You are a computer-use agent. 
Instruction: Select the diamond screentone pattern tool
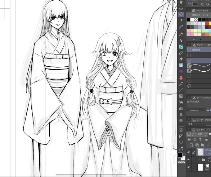pos(181,121)
